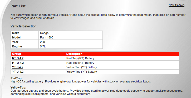Open the YT U 4.2 part link

pyautogui.click(x=18, y=72)
